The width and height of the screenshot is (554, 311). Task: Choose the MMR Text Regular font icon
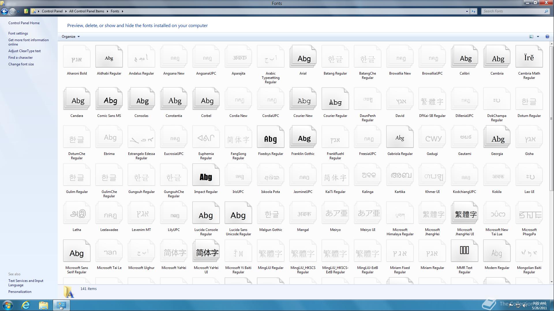coord(465,251)
